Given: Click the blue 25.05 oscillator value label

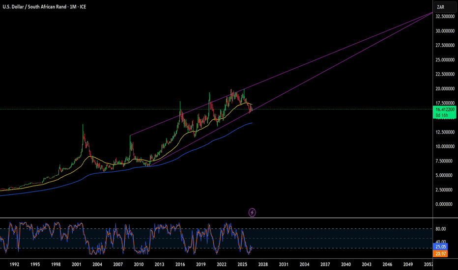Looking at the screenshot, I should [440, 247].
